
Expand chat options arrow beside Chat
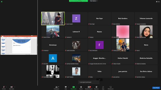click(x=68, y=87)
